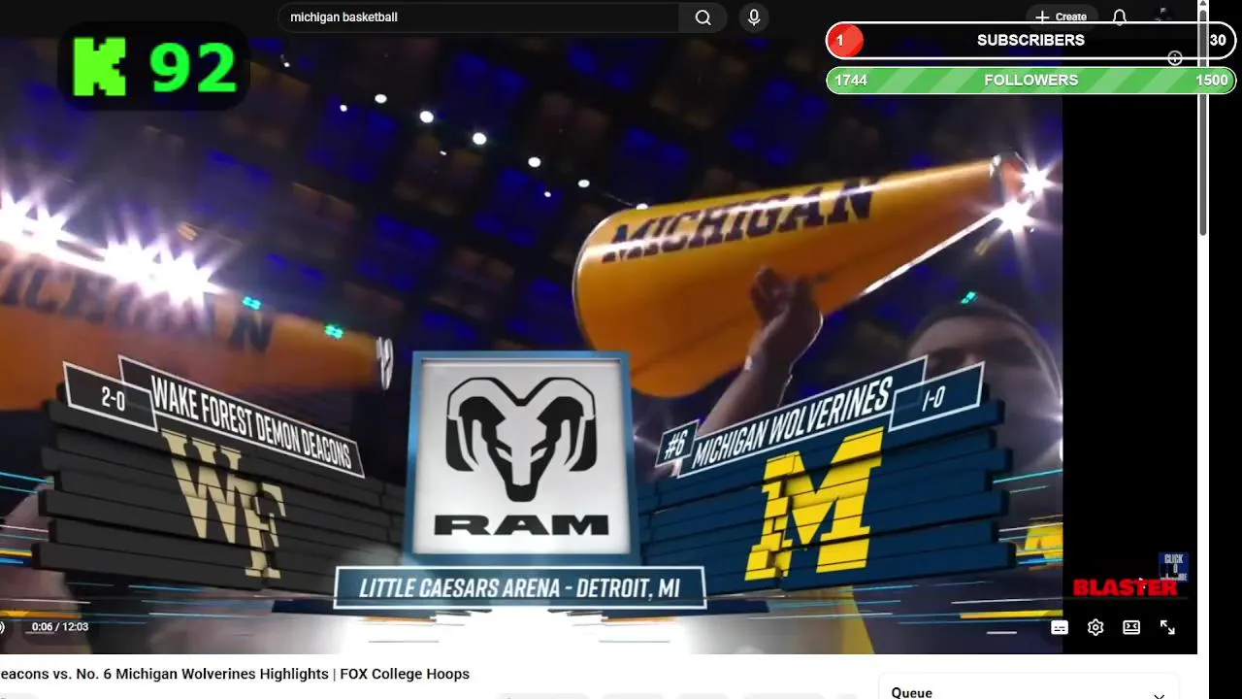This screenshot has width=1242, height=699.
Task: Switch the player to theater mode
Action: pyautogui.click(x=1131, y=627)
